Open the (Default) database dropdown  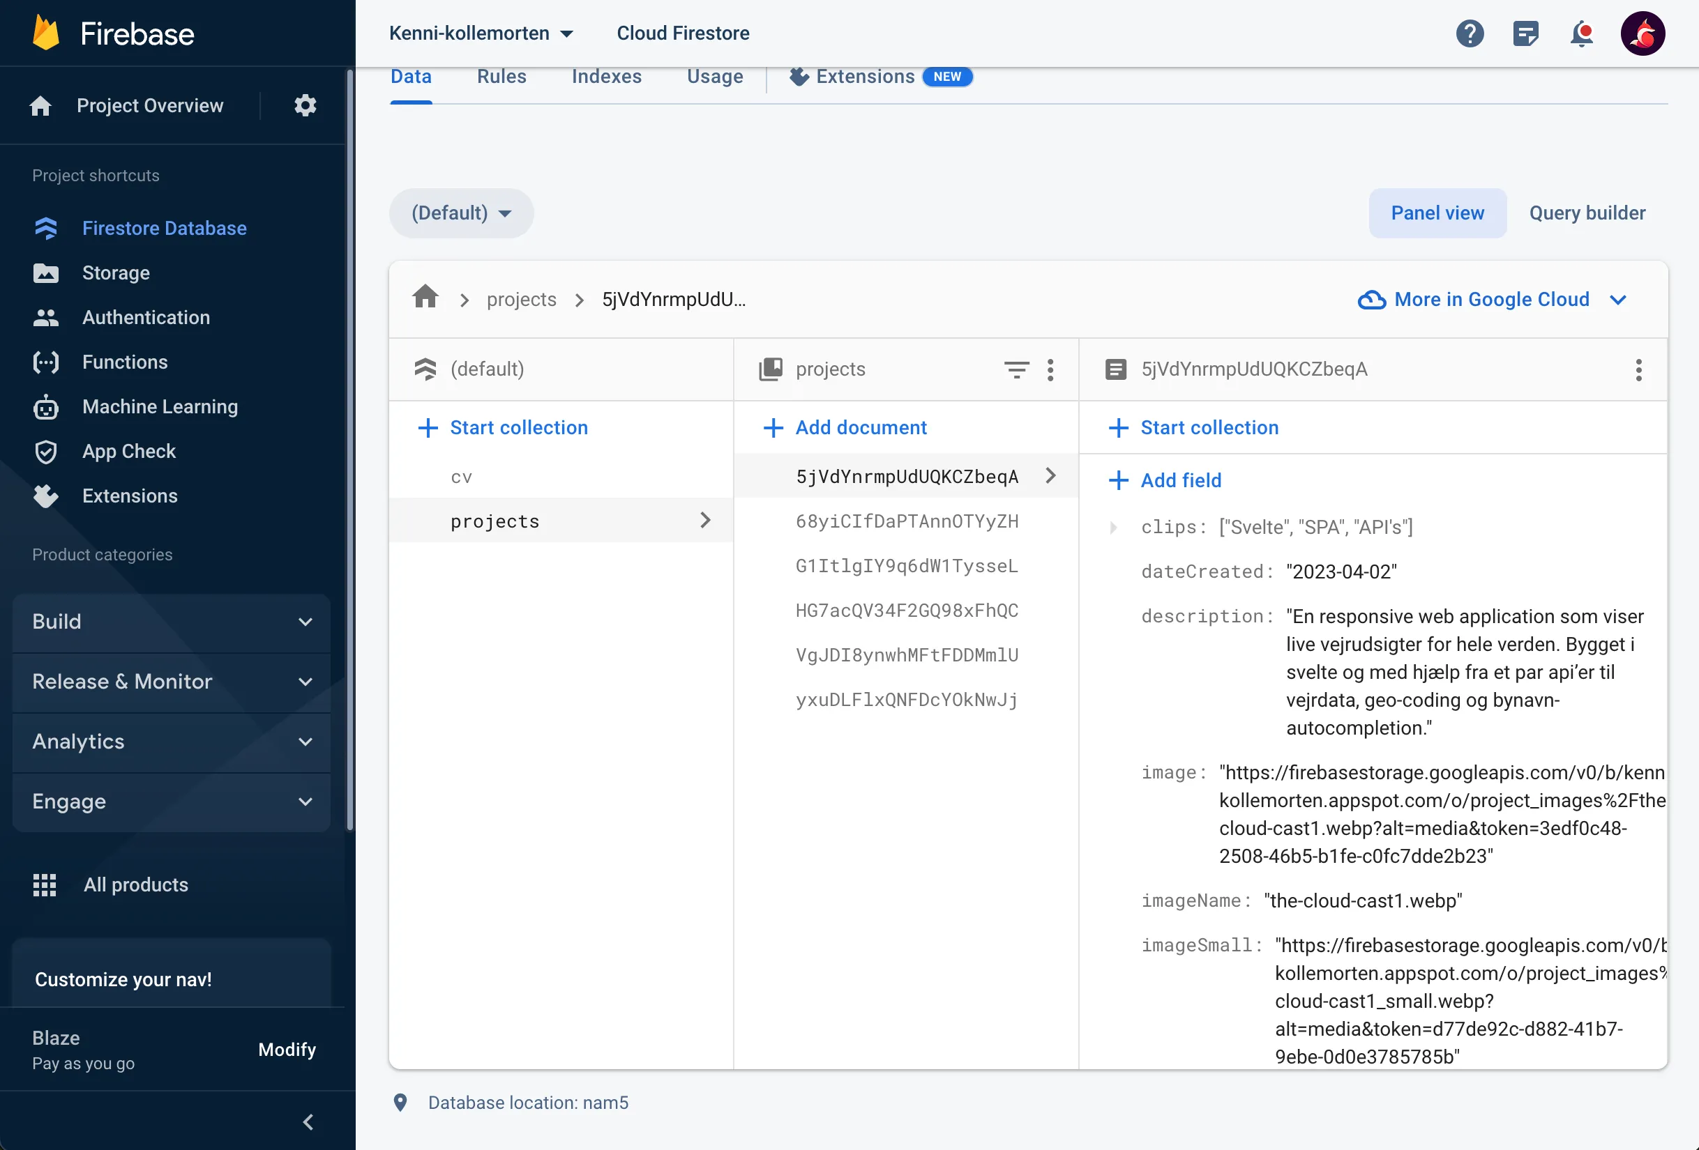[x=461, y=213]
